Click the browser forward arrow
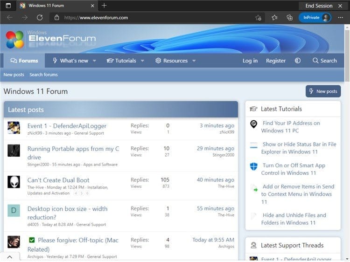Screen dimensions: 350x262 pyautogui.click(x=25, y=17)
